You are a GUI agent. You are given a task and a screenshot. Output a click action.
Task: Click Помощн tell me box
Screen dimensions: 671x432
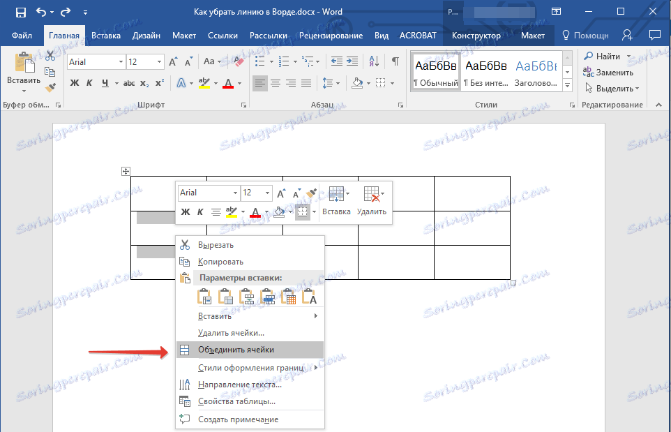(585, 36)
